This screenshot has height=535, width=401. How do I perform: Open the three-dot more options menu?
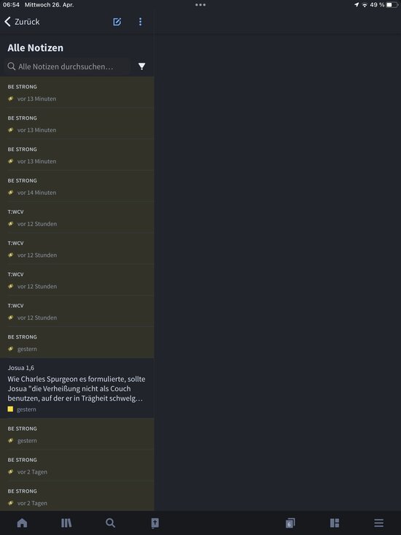tap(141, 22)
